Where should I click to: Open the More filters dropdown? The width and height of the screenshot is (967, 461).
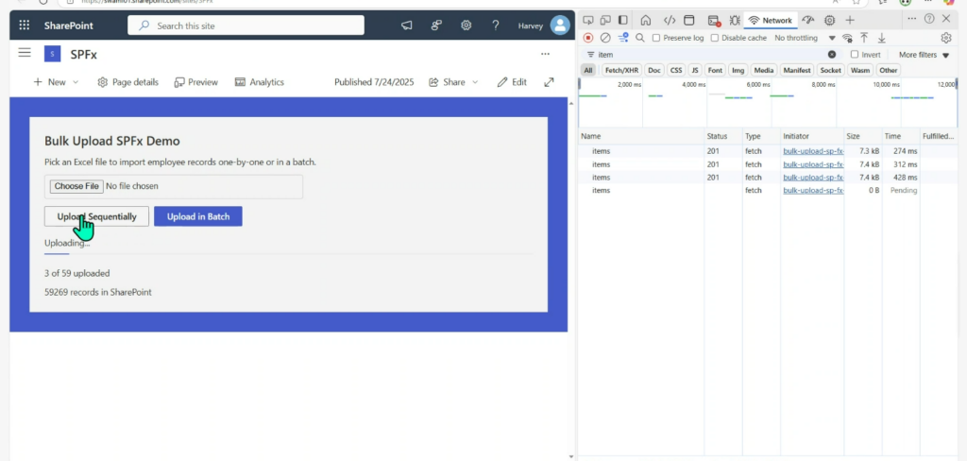(924, 55)
